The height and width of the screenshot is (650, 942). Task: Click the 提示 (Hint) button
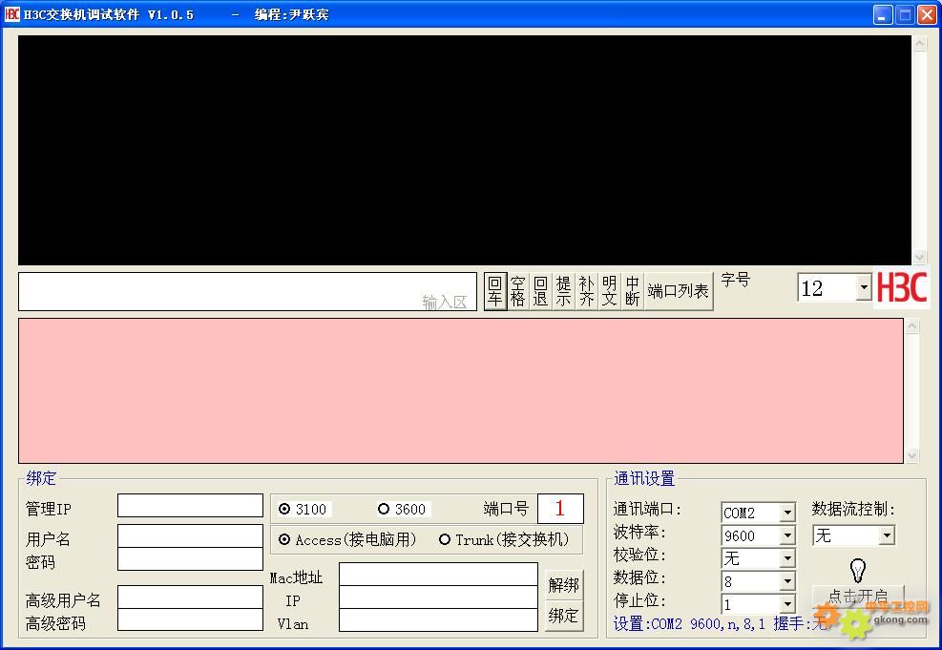click(563, 291)
